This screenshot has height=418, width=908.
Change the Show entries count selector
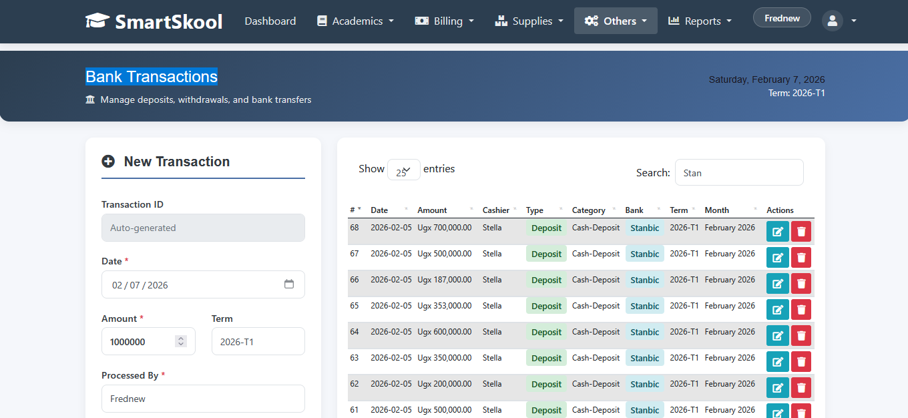[x=403, y=170]
